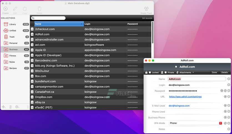Open the 2FA Mode Phone dropdown
This screenshot has width=232, height=134.
[195, 123]
